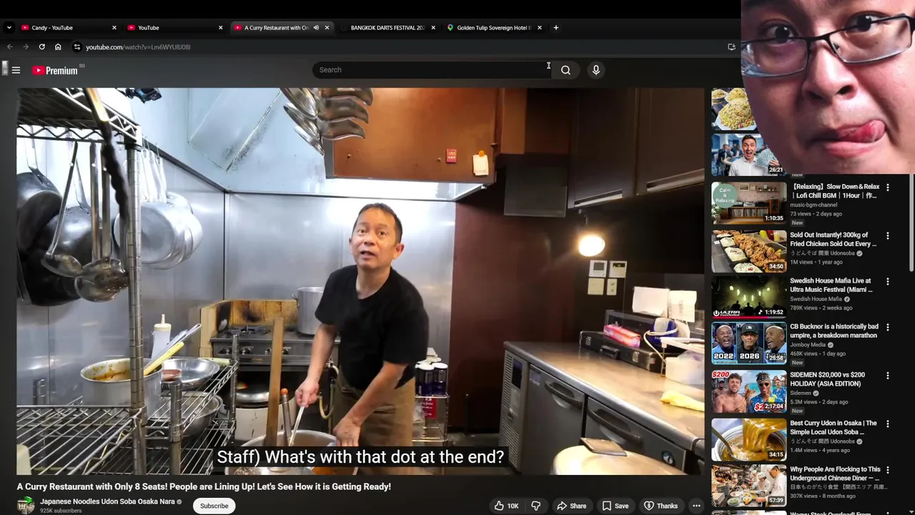Share the video
The height and width of the screenshot is (515, 915).
(x=571, y=506)
